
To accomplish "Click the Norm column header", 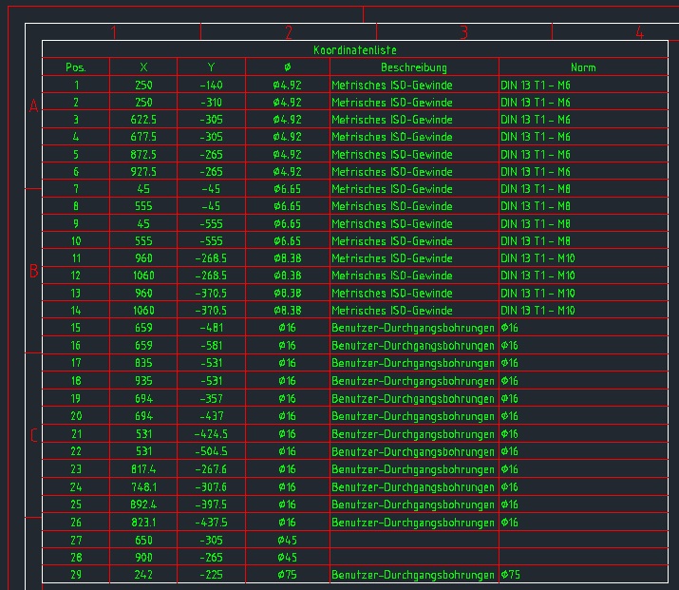I will point(583,67).
